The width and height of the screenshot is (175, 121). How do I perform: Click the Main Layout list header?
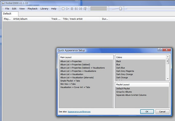86,57
